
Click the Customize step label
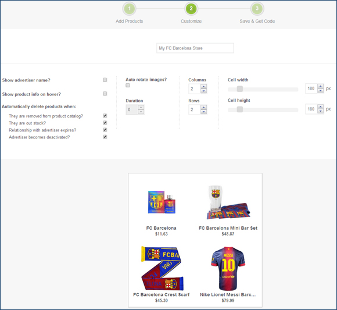191,21
